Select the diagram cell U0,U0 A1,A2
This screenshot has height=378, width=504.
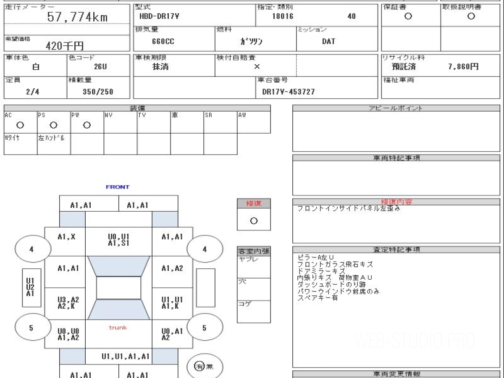(x=66, y=334)
